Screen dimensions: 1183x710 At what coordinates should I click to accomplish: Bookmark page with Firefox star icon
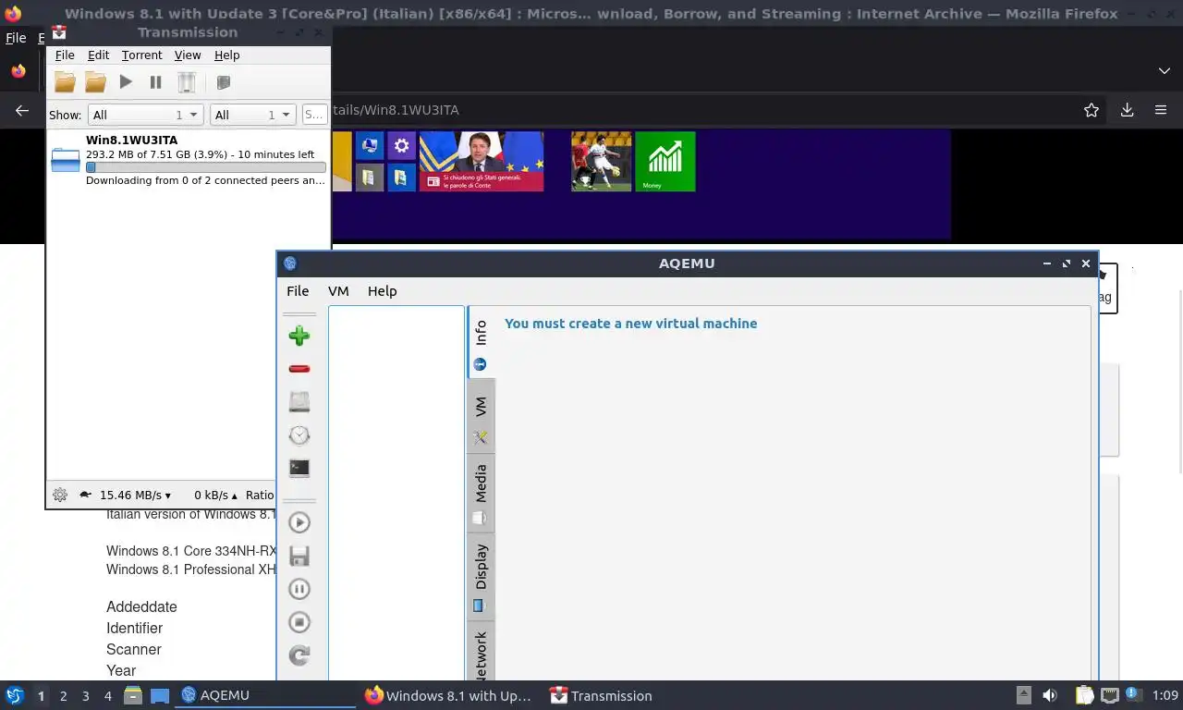tap(1092, 110)
